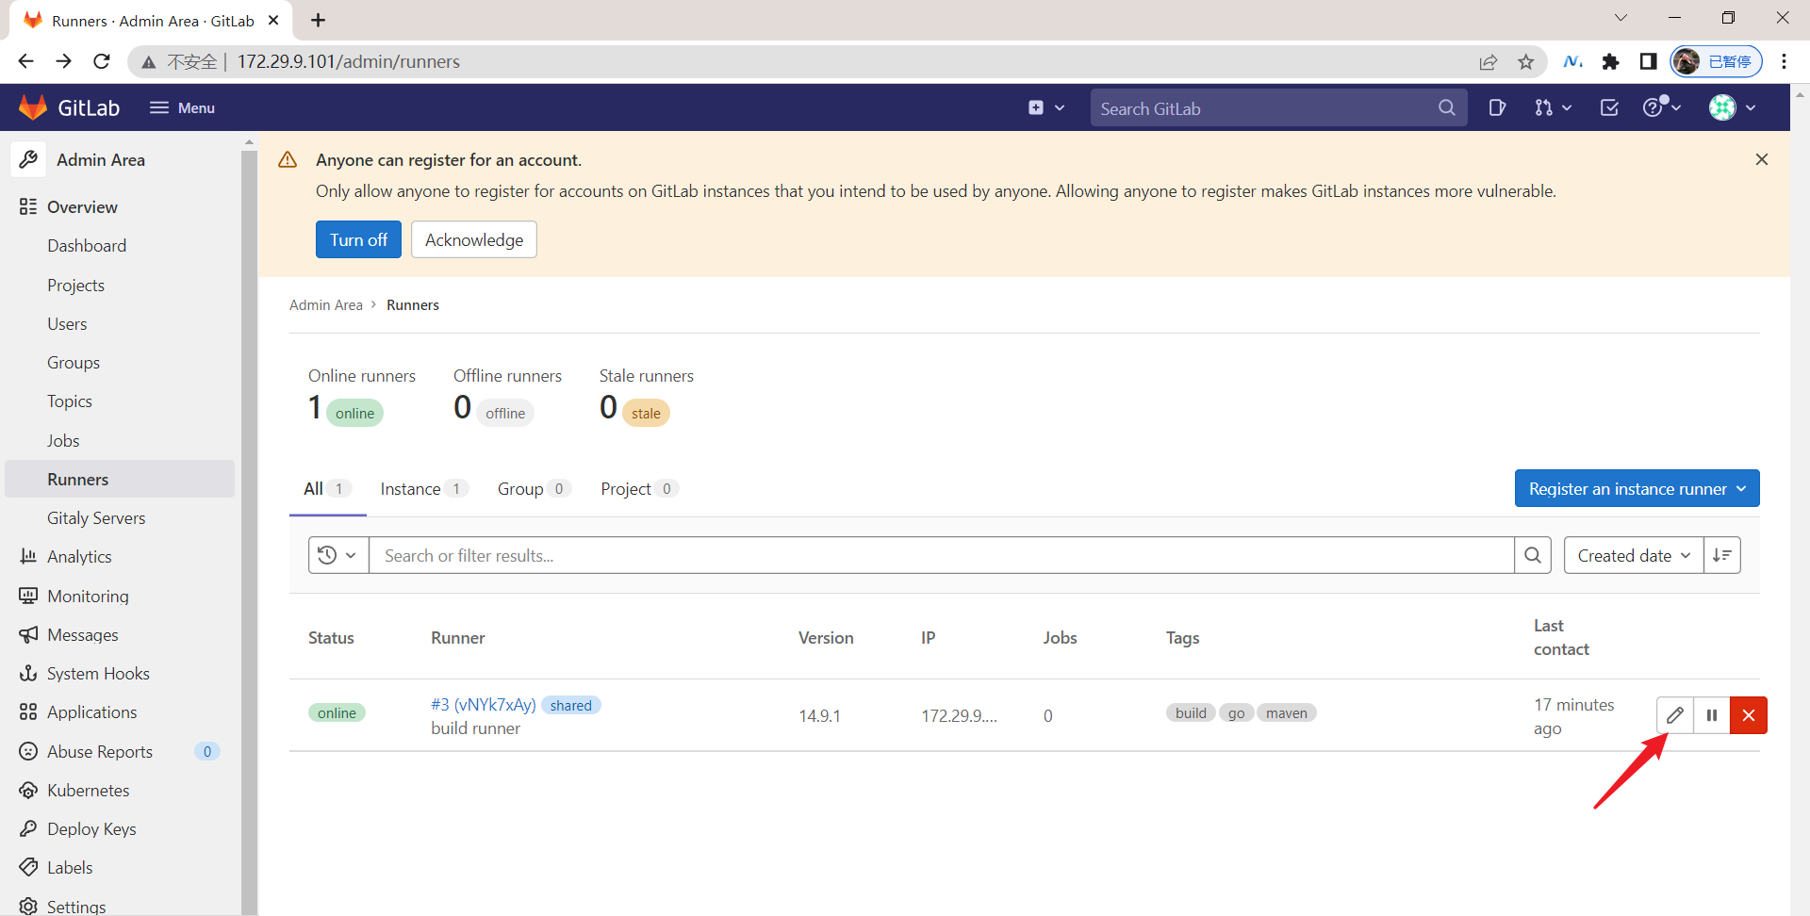Open the Help question mark menu
The image size is (1810, 916).
pyautogui.click(x=1662, y=107)
